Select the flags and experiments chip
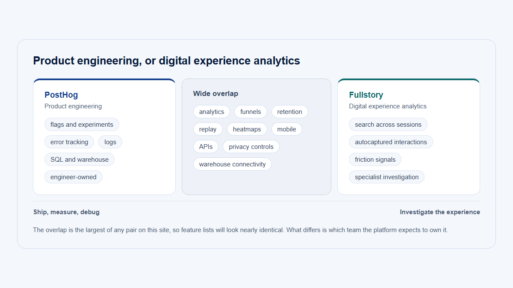Viewport: 513px width, 288px height. (x=82, y=125)
